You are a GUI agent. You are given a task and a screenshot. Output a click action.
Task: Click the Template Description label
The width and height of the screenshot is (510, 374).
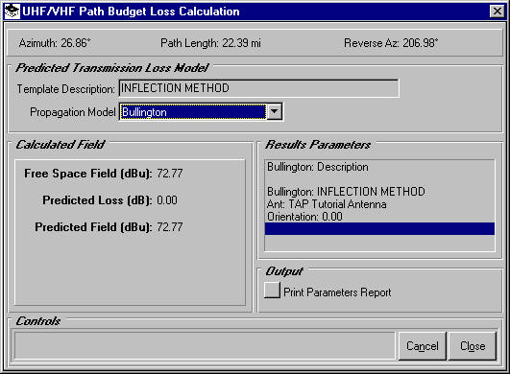click(x=65, y=89)
